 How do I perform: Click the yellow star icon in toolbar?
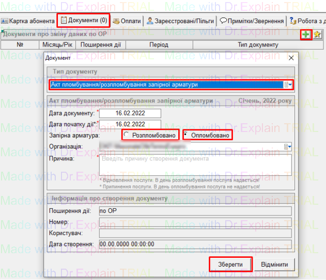pyautogui.click(x=317, y=35)
